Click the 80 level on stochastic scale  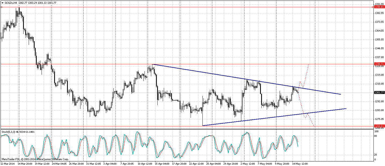click(x=375, y=136)
